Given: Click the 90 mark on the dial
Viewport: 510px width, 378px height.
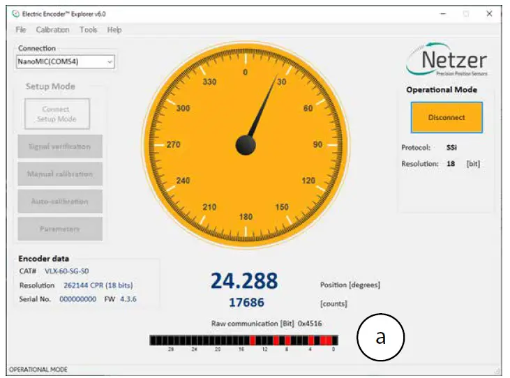Looking at the screenshot, I should point(317,144).
